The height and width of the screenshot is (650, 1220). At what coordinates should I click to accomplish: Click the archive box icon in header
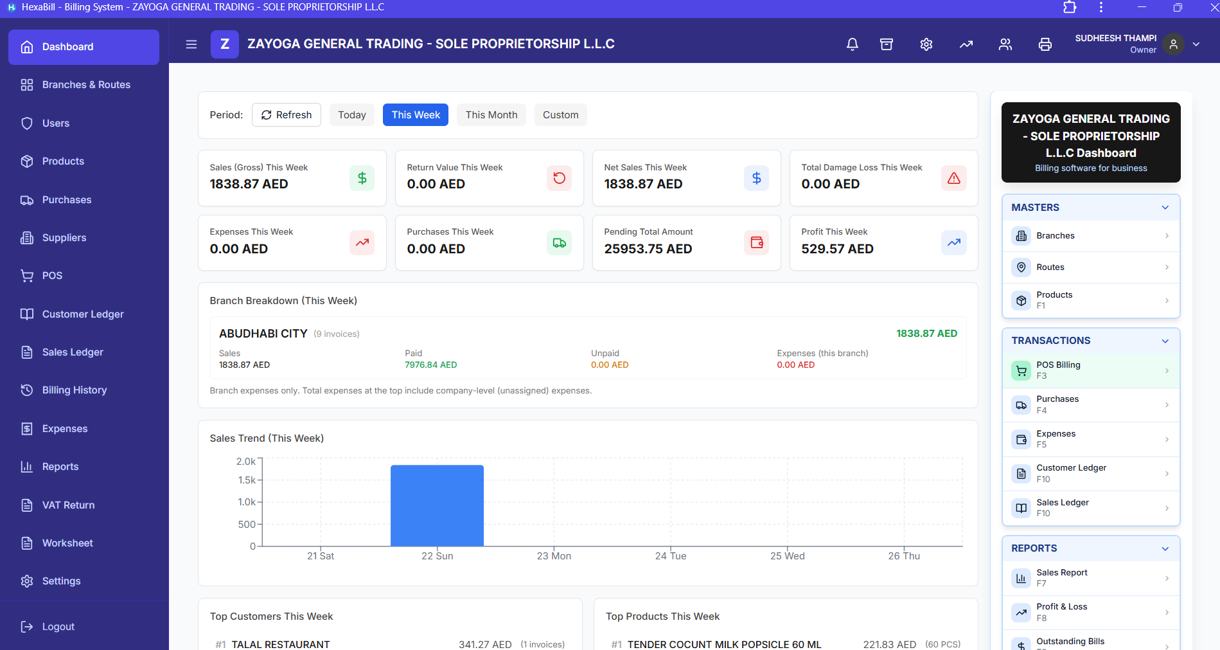tap(887, 44)
